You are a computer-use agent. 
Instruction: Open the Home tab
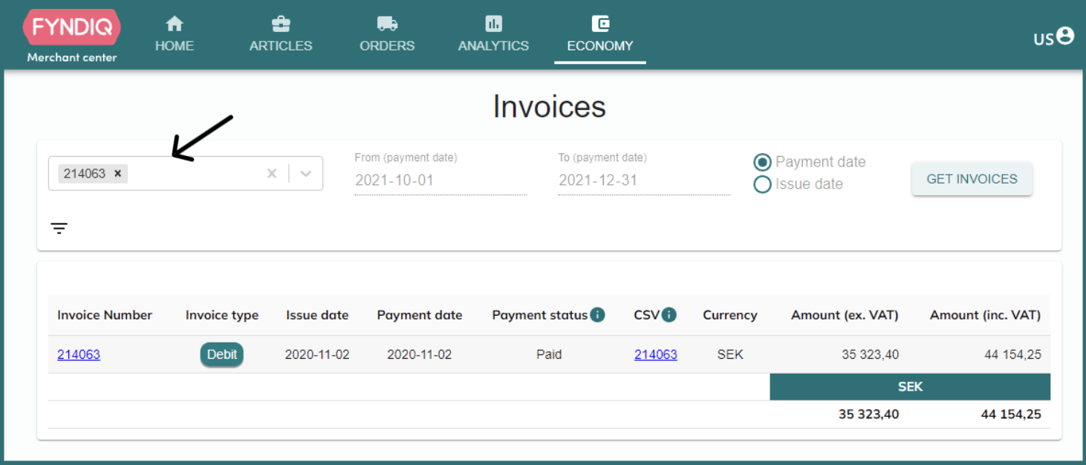(175, 34)
